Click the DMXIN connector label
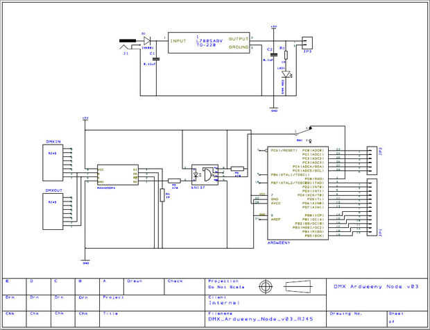 (53, 142)
